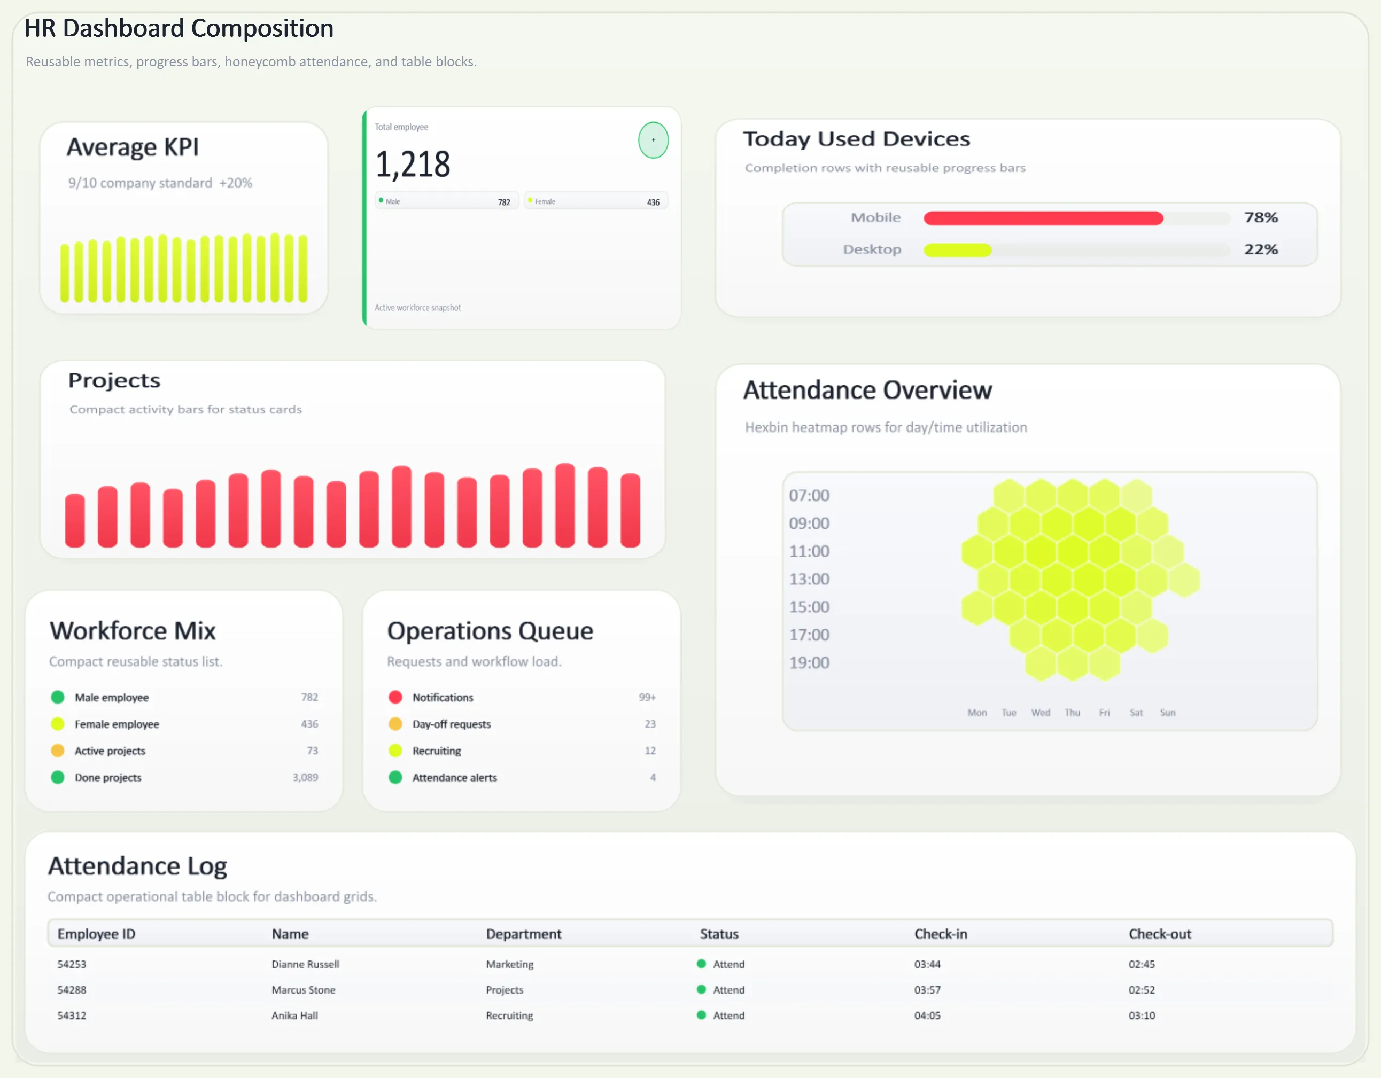Image resolution: width=1381 pixels, height=1078 pixels.
Task: Click the Sun day label under heatmap
Action: (x=1167, y=713)
